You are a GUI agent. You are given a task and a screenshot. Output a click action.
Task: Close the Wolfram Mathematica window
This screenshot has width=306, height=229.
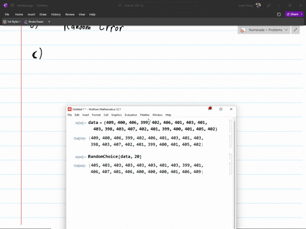[x=231, y=109]
